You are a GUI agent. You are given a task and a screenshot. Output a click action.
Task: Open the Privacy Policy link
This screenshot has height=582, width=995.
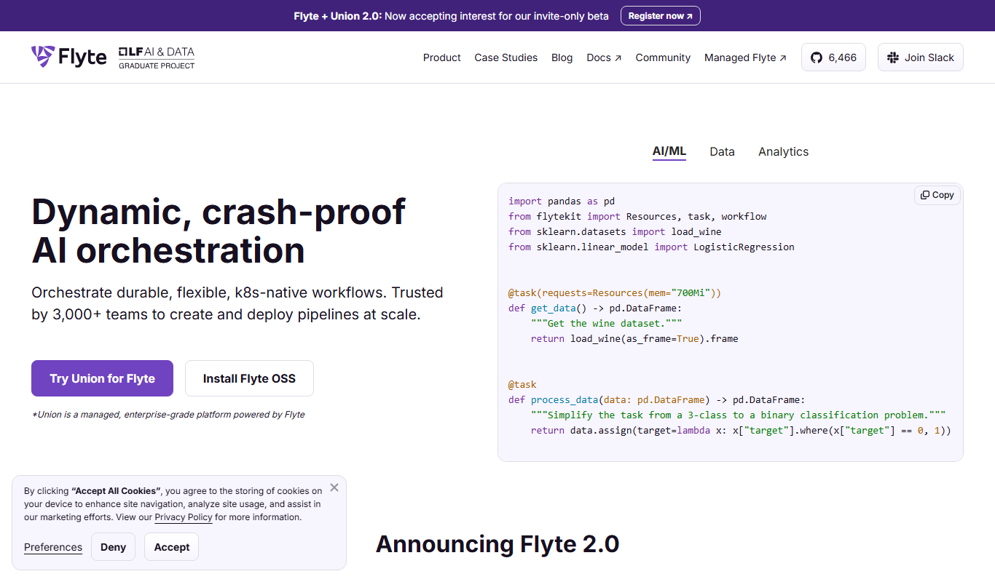[x=184, y=517]
